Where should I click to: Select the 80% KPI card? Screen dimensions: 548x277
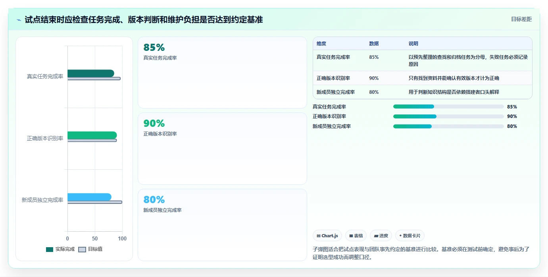click(222, 225)
